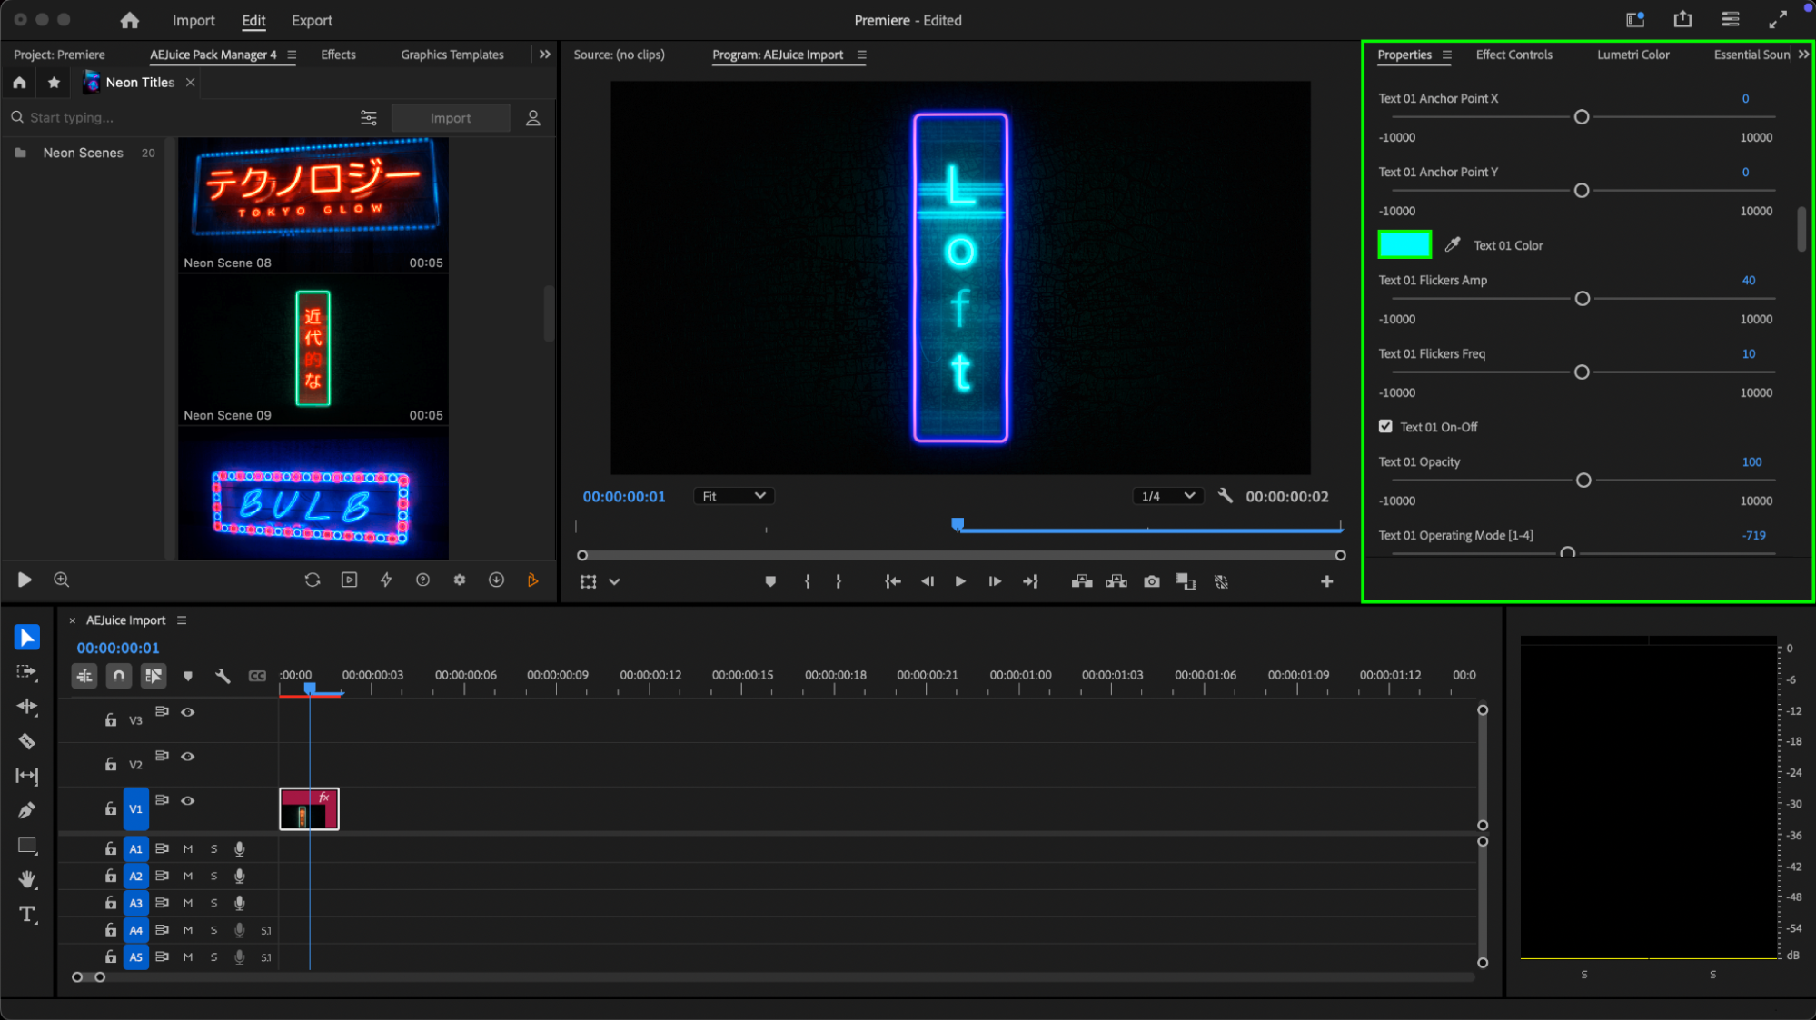The width and height of the screenshot is (1816, 1021).
Task: Open the Fit zoom level dropdown
Action: pyautogui.click(x=733, y=496)
